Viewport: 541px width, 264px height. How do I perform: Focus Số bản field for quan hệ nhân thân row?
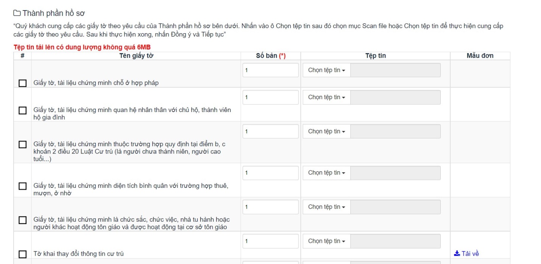270,97
